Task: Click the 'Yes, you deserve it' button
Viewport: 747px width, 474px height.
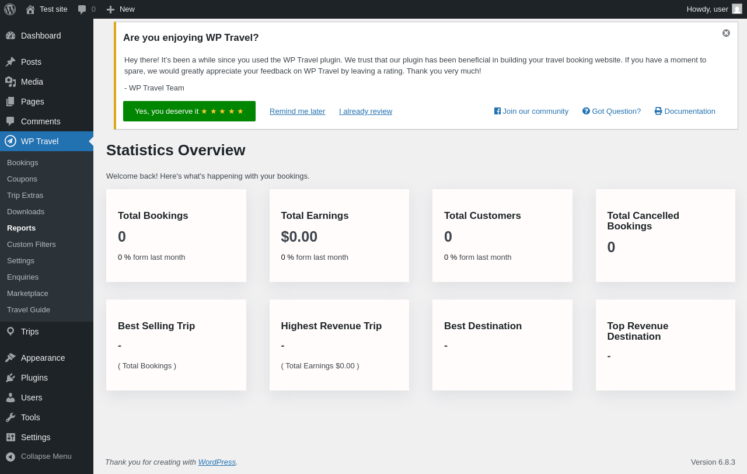Action: pos(189,111)
